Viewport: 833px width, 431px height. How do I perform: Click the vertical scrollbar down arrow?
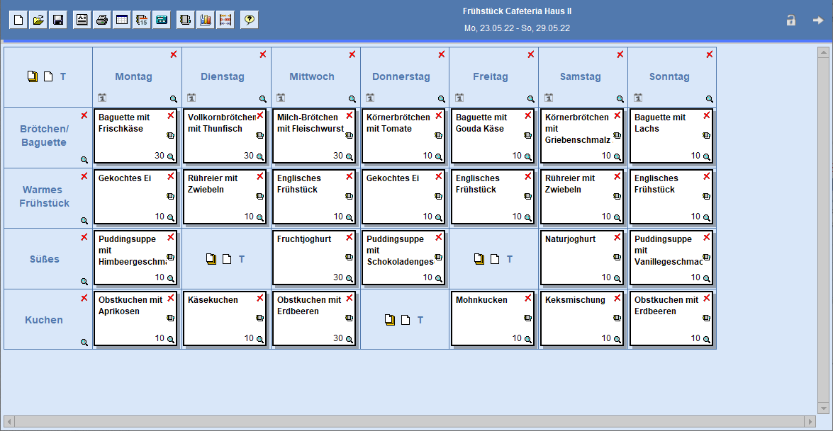click(x=823, y=408)
